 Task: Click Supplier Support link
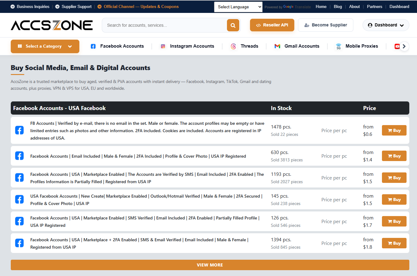pos(73,6)
